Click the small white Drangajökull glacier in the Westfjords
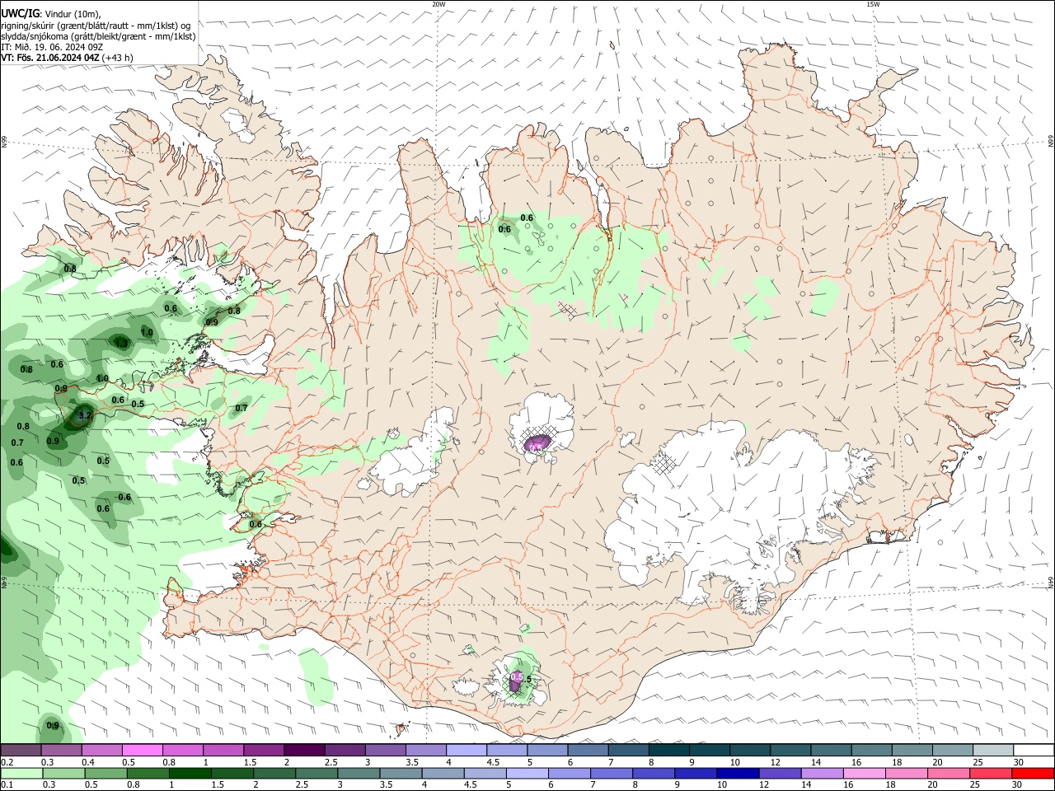 pyautogui.click(x=239, y=124)
